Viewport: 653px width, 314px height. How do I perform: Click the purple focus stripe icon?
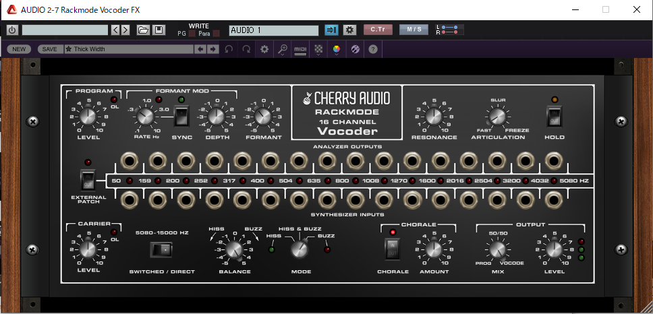click(x=355, y=49)
